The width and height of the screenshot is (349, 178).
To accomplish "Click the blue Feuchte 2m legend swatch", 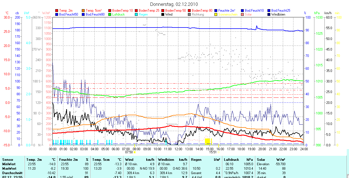I will coord(216,11).
